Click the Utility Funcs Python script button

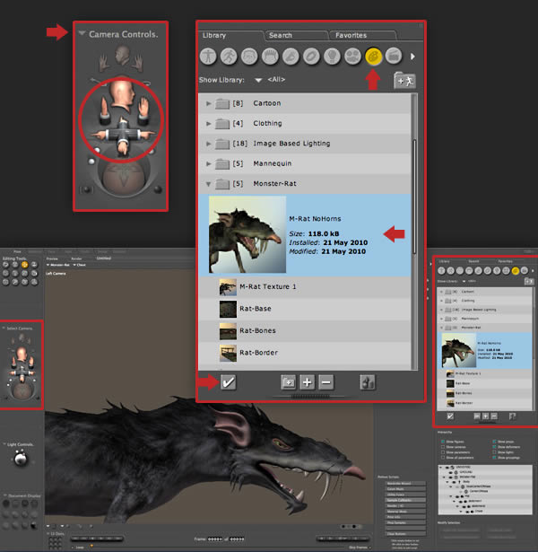406,495
